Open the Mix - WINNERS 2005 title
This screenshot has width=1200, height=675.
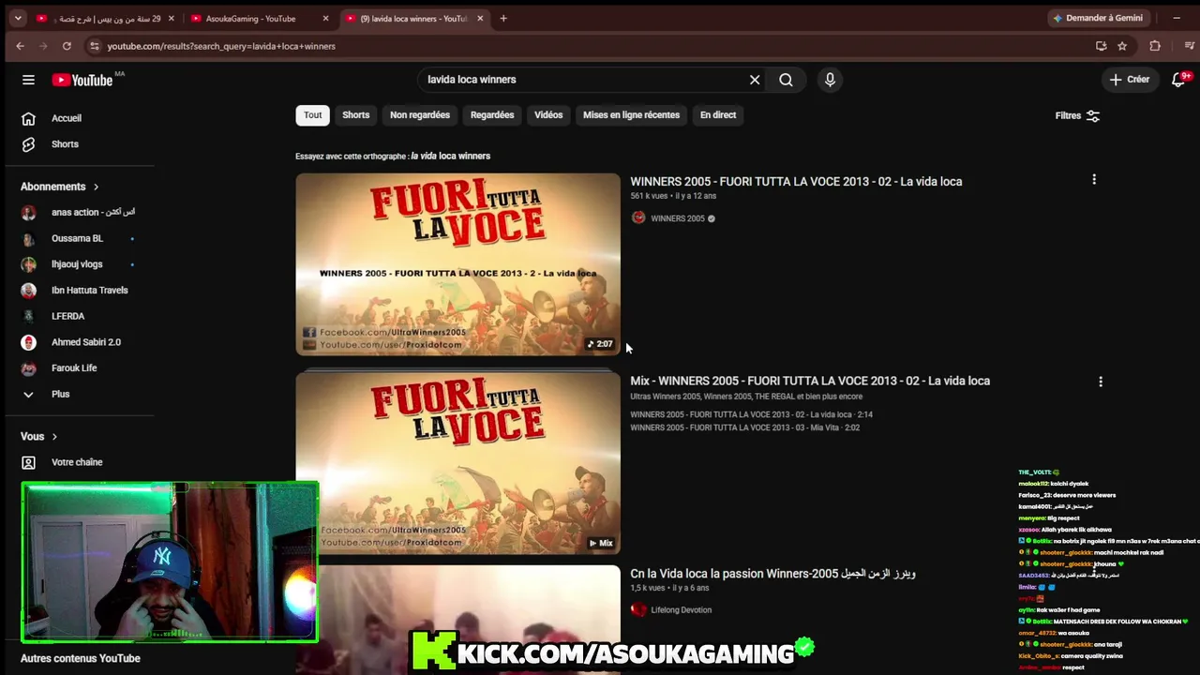[810, 381]
